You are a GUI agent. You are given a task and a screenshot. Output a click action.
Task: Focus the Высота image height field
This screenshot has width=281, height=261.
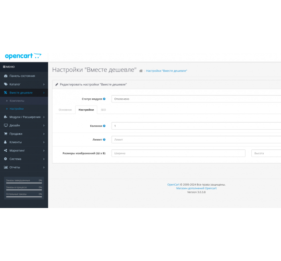(266, 153)
